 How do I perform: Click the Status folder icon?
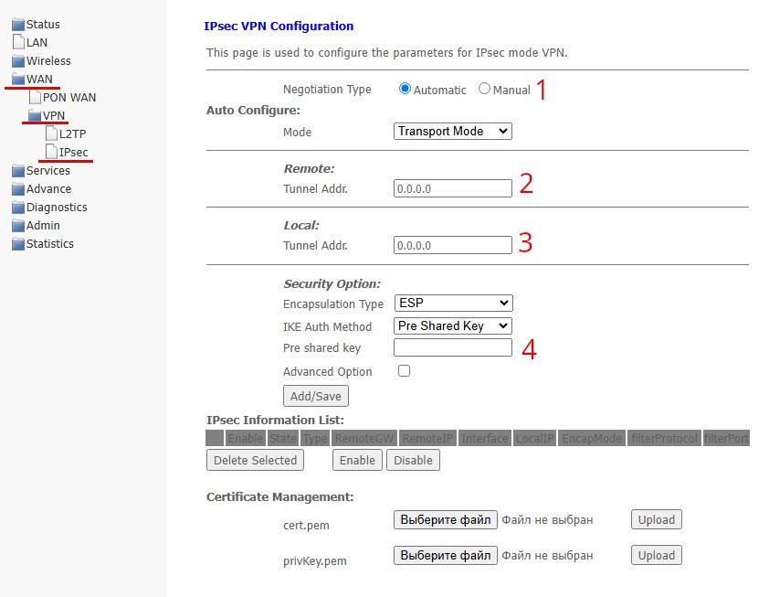click(x=18, y=25)
